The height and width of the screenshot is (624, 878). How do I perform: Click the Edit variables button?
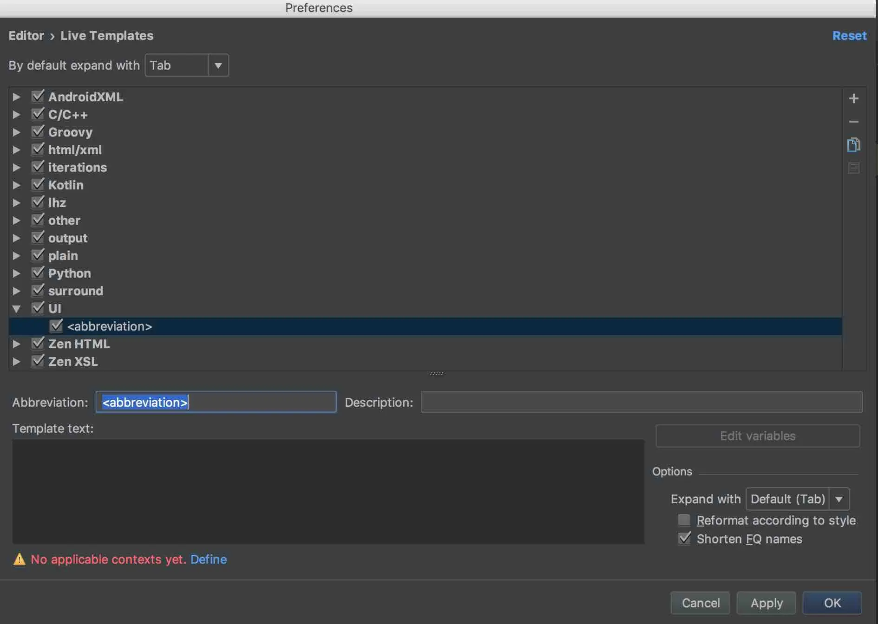tap(758, 436)
